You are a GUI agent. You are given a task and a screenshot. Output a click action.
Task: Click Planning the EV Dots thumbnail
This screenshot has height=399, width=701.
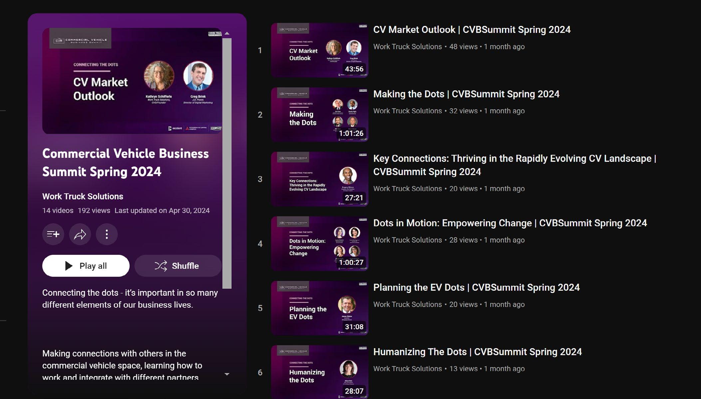(x=319, y=308)
